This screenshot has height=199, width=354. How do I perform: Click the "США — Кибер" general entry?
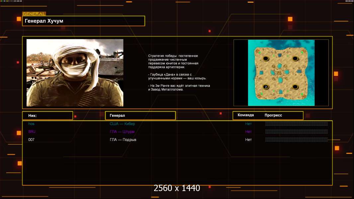click(x=122, y=124)
